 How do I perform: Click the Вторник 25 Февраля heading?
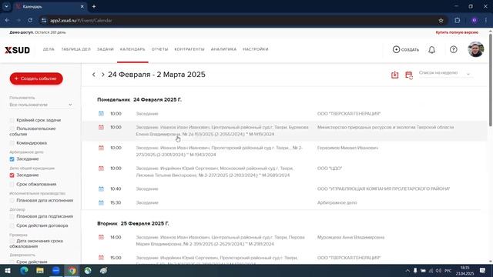tap(133, 224)
